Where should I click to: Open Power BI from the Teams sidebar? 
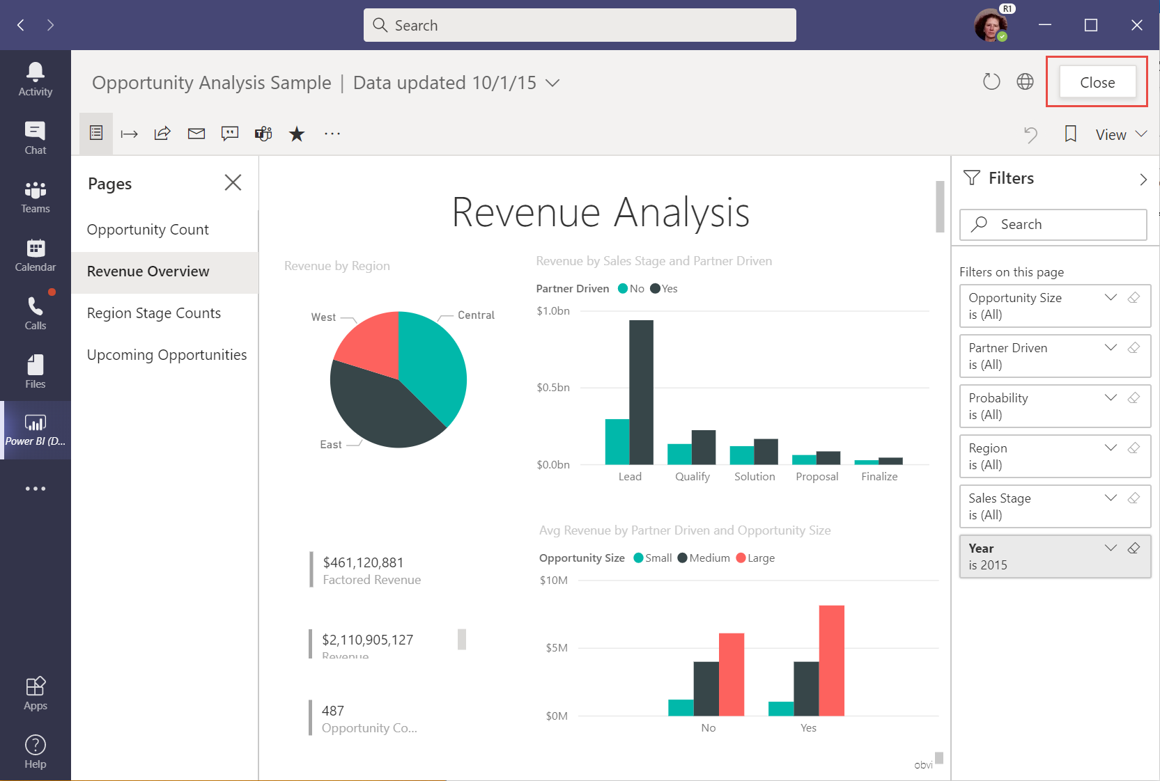[x=35, y=427]
